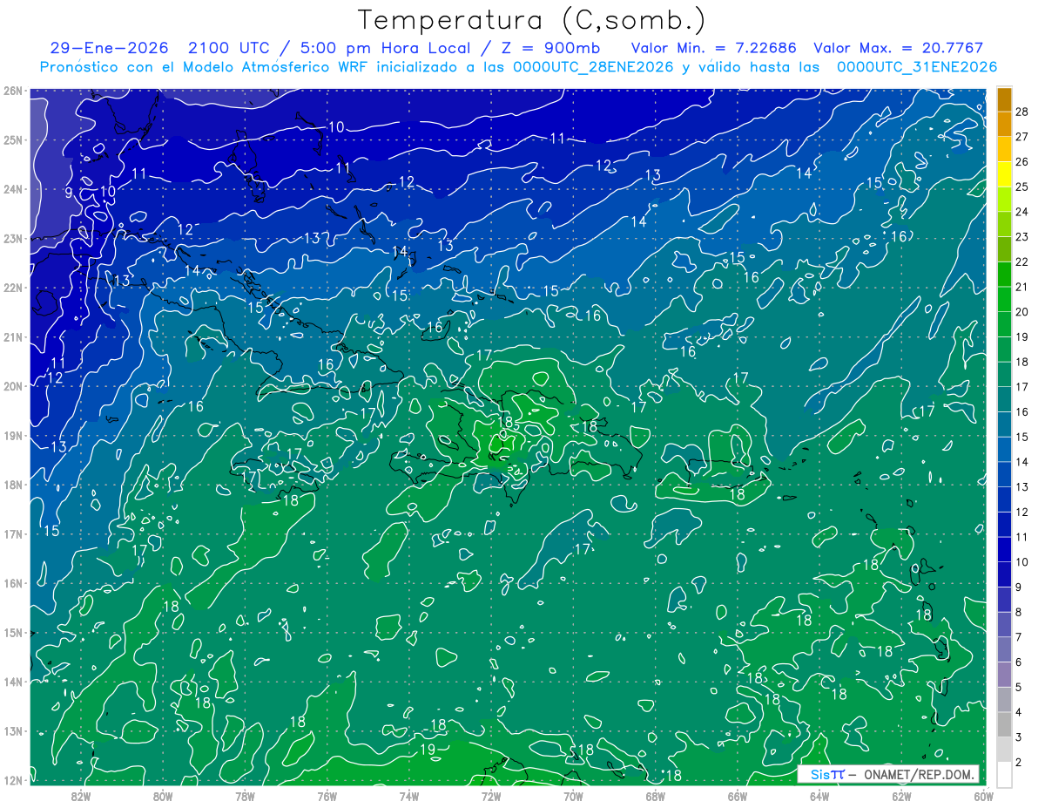Viewport: 1045px width, 808px height.
Task: Click longitude axis label "72W"
Action: point(491,796)
